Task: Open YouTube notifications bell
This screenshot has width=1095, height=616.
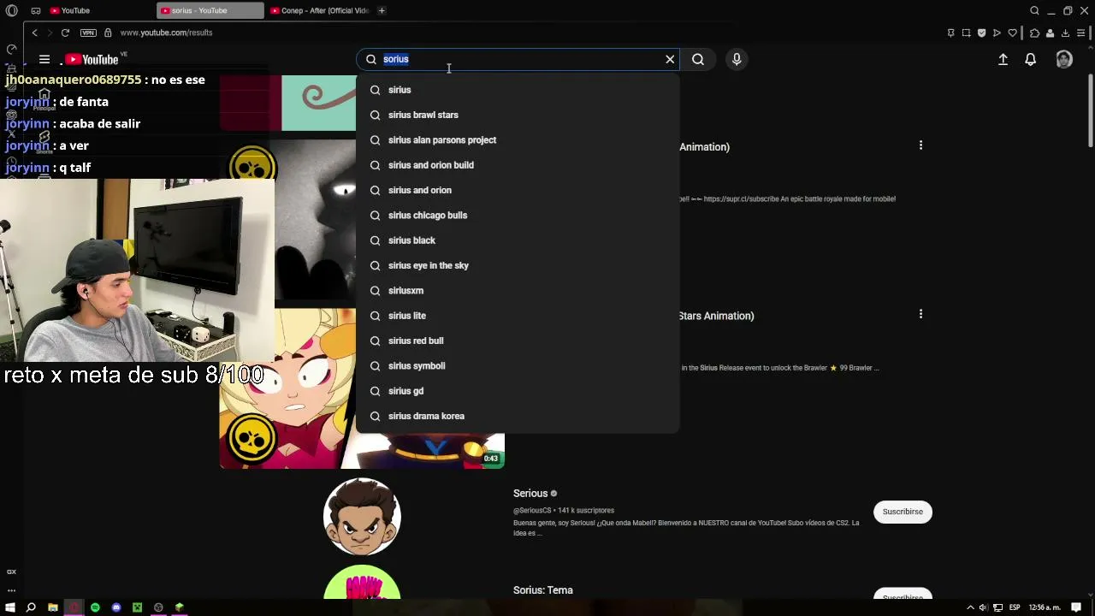Action: [x=1031, y=59]
